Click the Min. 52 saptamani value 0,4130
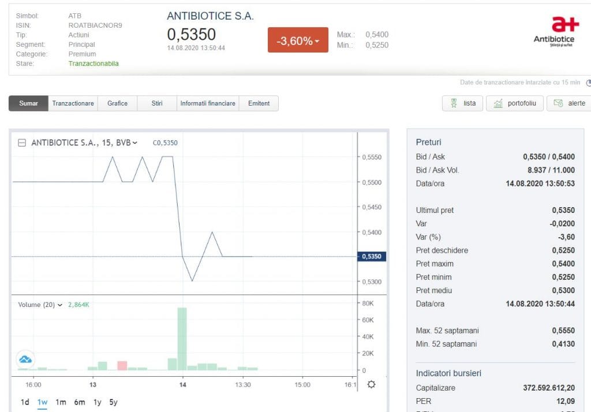Viewport: 591px width, 412px height. tap(563, 344)
